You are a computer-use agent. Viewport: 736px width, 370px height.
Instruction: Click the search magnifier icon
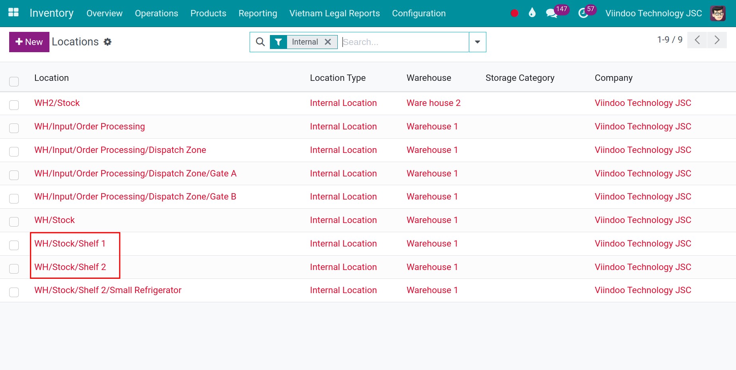(x=260, y=42)
